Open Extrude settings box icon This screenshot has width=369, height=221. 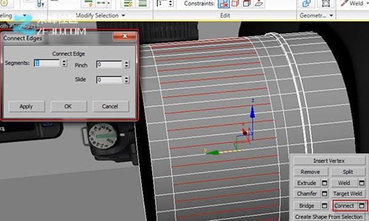tap(324, 183)
